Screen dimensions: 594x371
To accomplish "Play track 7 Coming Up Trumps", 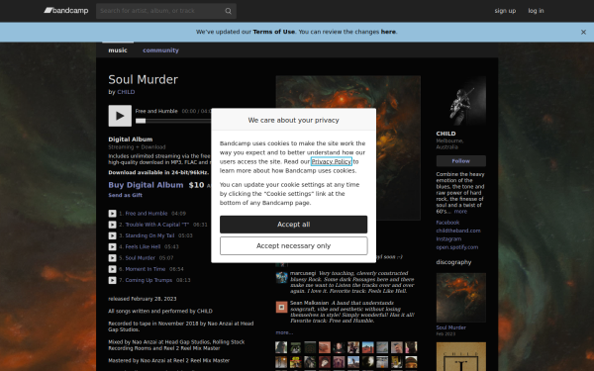I will coord(112,281).
